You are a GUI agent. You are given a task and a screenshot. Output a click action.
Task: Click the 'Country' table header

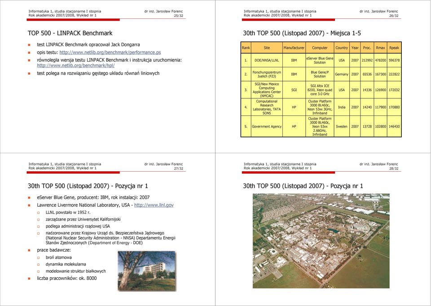342,48
